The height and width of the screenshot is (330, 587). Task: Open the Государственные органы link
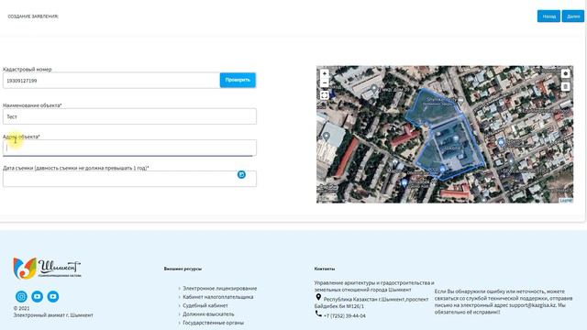point(213,323)
